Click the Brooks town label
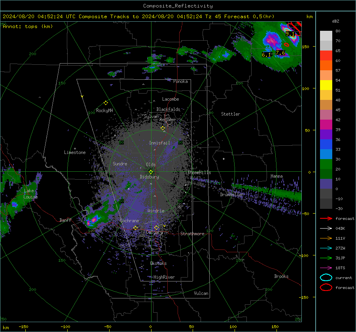 point(281,276)
